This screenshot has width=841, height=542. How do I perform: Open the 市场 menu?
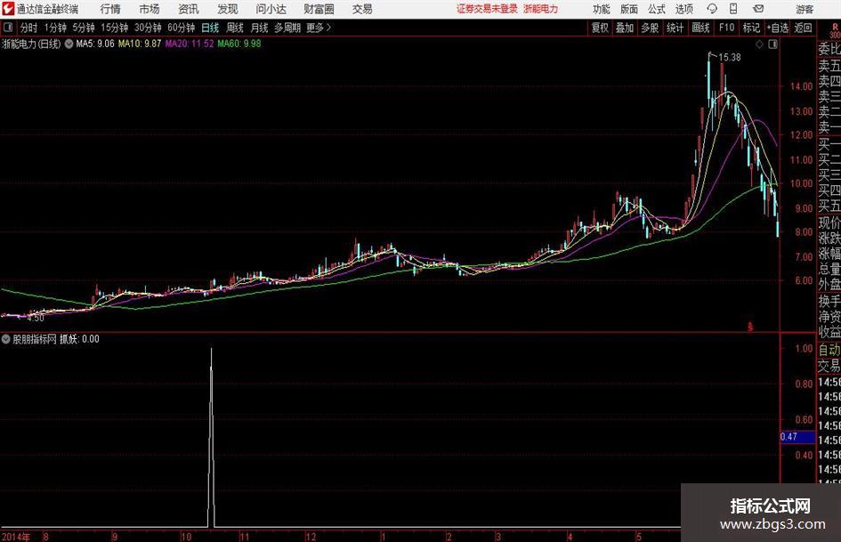click(x=150, y=9)
